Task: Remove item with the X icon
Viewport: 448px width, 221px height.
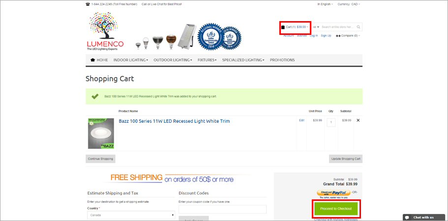Action: 358,120
